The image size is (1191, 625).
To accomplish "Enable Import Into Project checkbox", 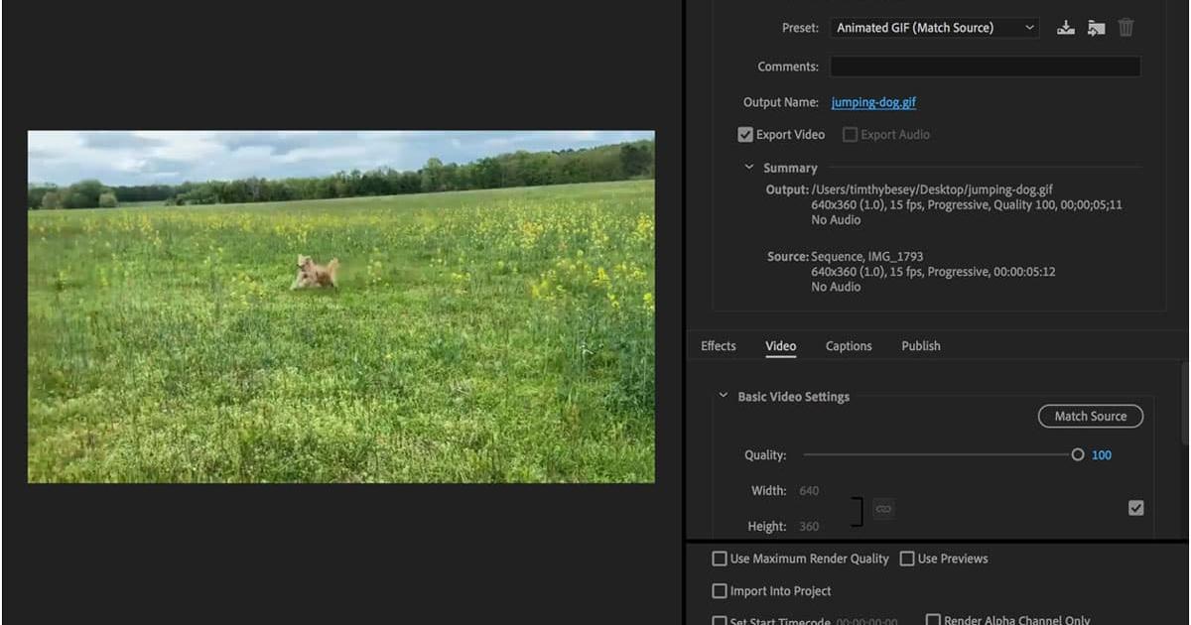I will [x=720, y=591].
